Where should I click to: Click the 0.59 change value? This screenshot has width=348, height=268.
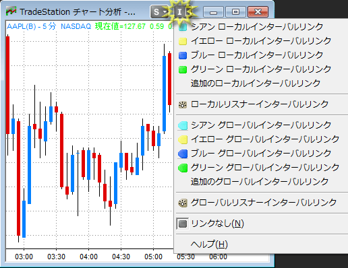coord(157,26)
